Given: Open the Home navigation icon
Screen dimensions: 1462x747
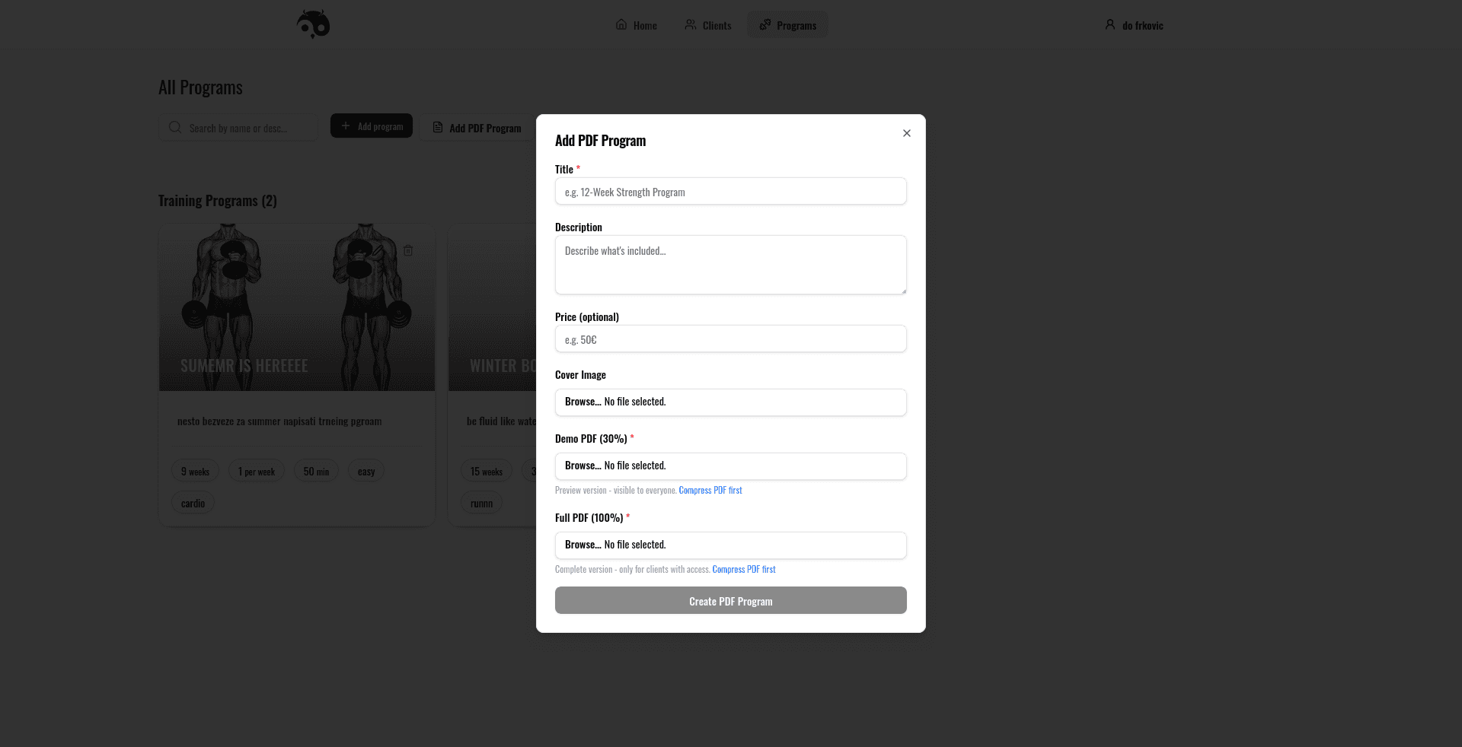Looking at the screenshot, I should coord(621,24).
